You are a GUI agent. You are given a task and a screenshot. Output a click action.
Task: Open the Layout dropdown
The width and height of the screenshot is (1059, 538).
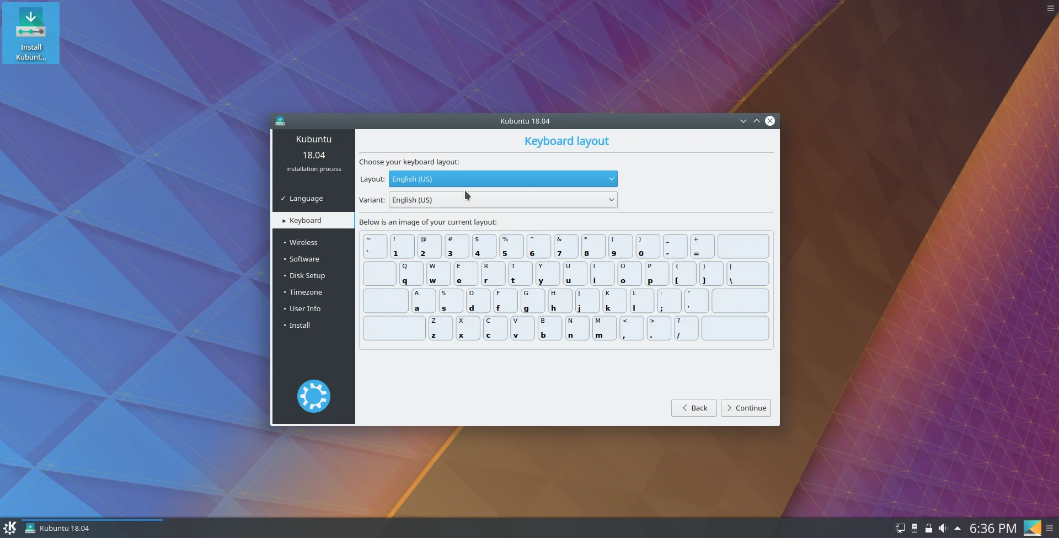[502, 179]
